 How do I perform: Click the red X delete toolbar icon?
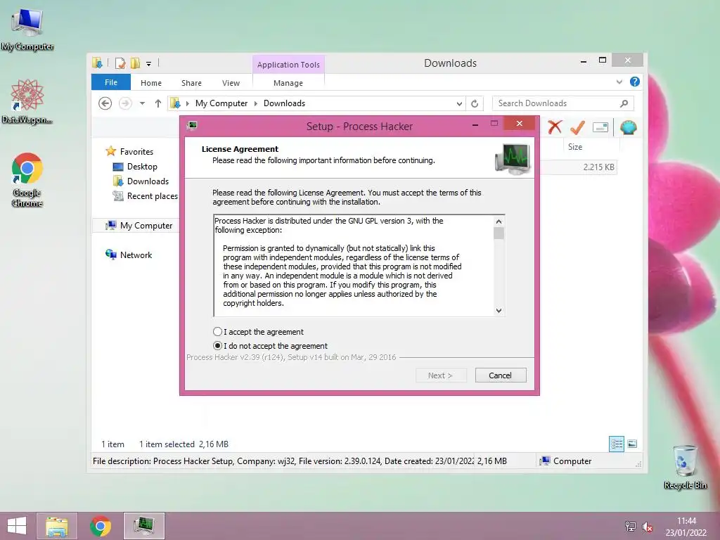coord(555,127)
